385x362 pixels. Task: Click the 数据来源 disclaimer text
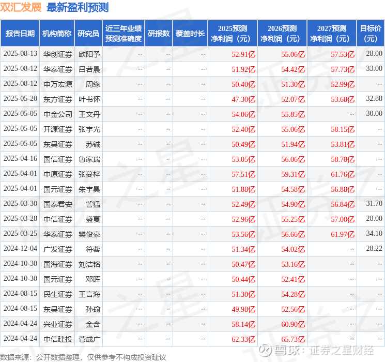tap(83, 357)
